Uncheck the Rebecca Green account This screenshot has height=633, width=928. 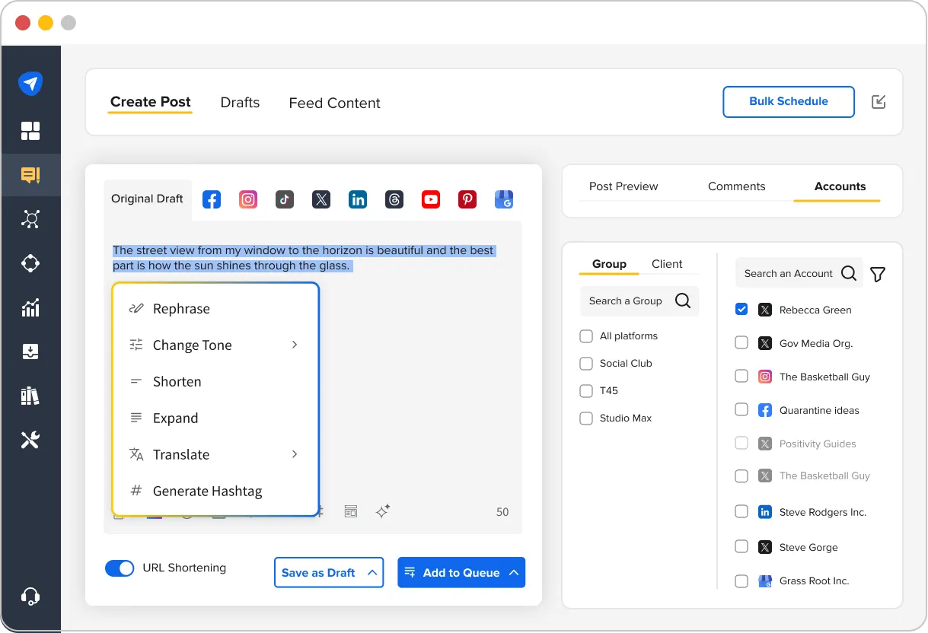pos(741,309)
